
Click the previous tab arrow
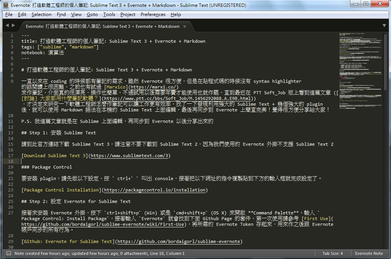[x=7, y=26]
